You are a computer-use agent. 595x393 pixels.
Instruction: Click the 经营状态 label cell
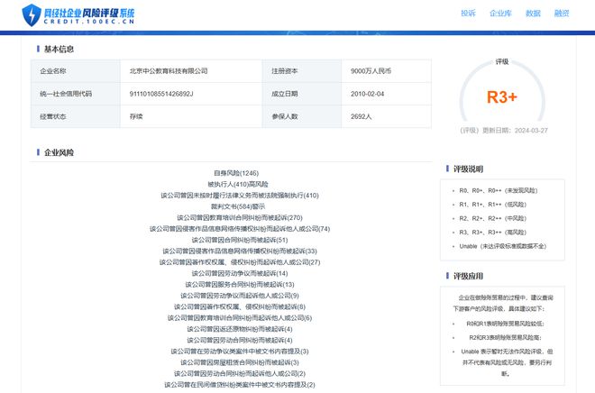(76, 116)
